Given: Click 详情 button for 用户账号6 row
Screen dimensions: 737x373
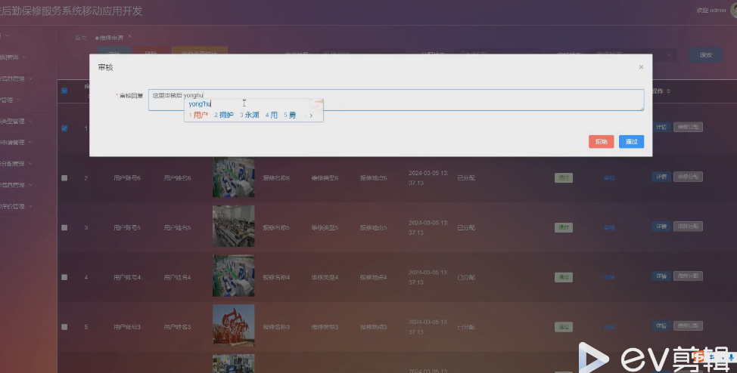Looking at the screenshot, I should click(661, 177).
